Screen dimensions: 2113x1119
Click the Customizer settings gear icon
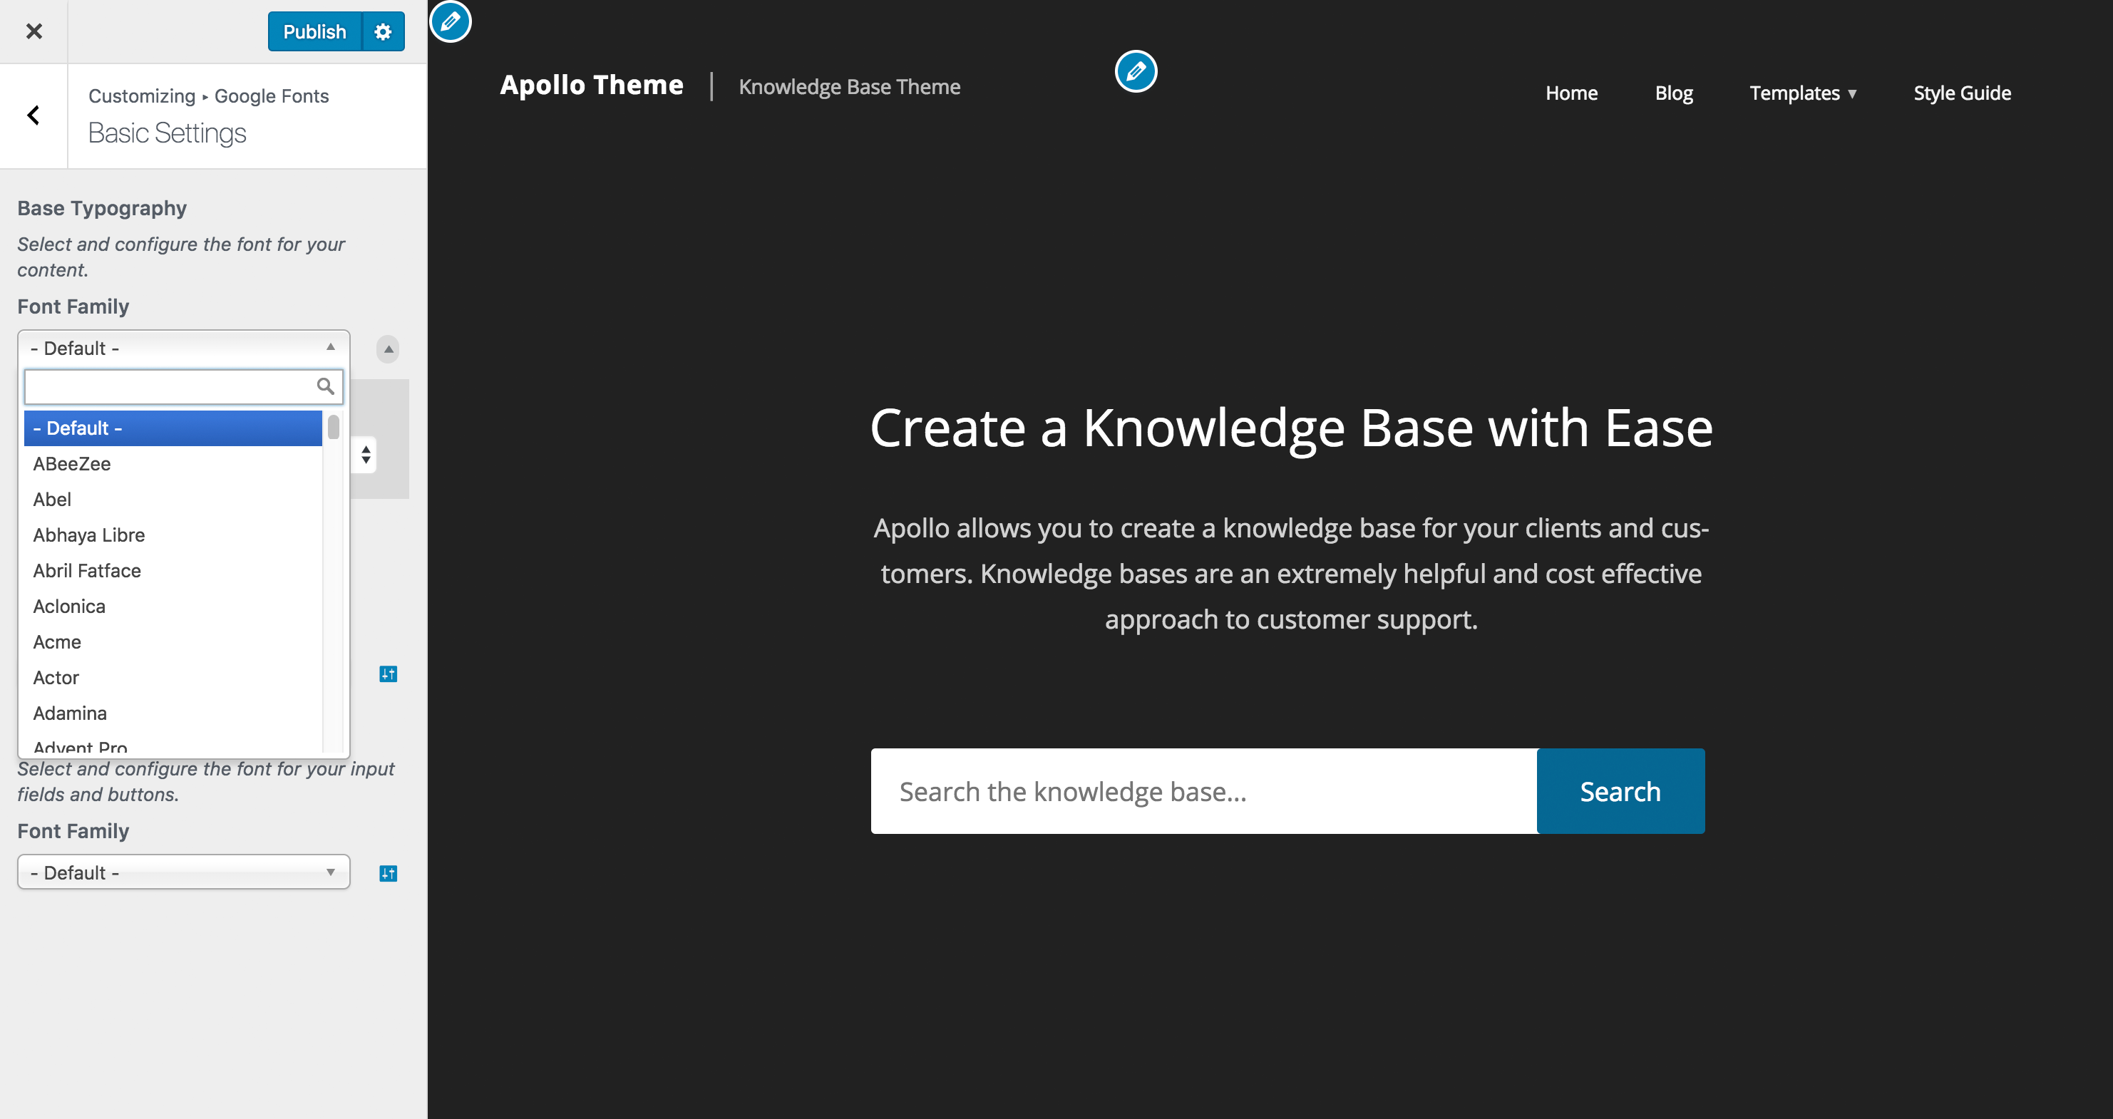(x=383, y=31)
